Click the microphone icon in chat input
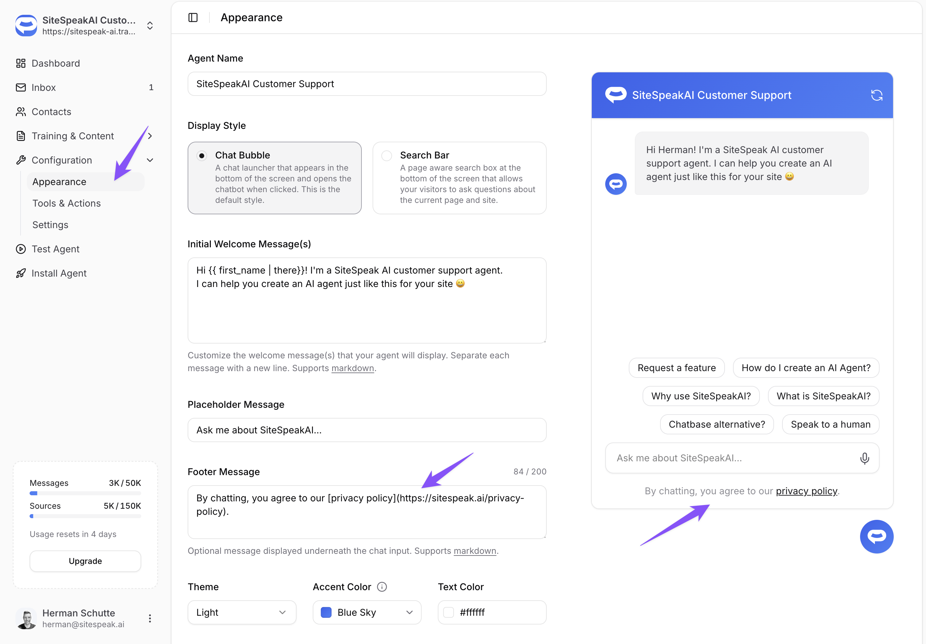 pyautogui.click(x=864, y=458)
